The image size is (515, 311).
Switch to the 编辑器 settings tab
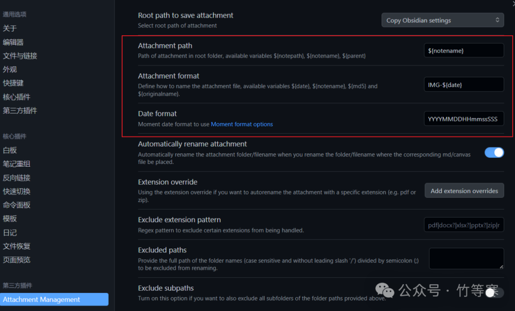tap(13, 42)
